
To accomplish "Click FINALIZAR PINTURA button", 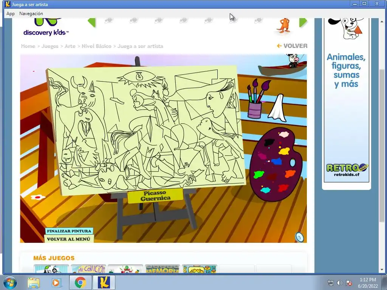I will click(x=69, y=231).
